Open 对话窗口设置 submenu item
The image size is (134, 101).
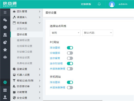(x=27, y=52)
